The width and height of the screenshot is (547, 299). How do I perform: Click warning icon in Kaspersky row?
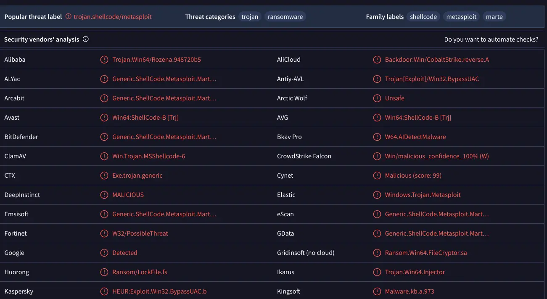pyautogui.click(x=104, y=291)
